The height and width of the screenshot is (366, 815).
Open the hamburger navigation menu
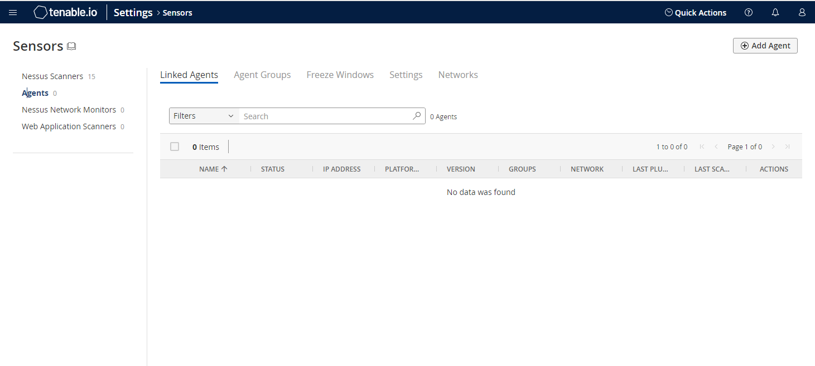(x=13, y=12)
